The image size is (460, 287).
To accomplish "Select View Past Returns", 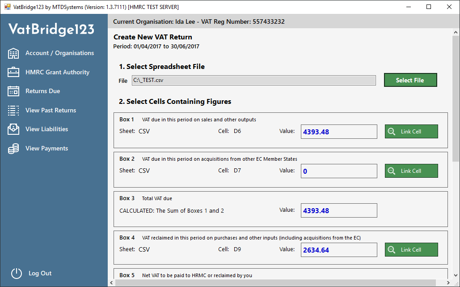I will click(x=51, y=110).
